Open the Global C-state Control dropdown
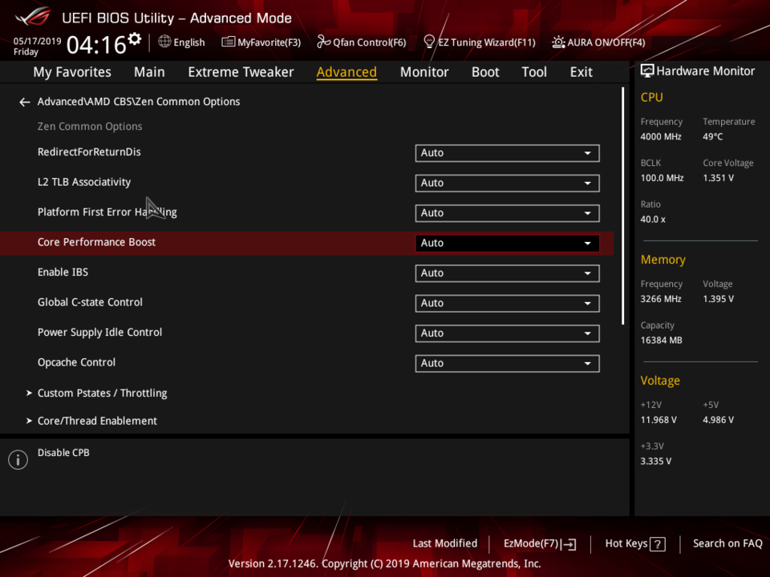 point(507,303)
